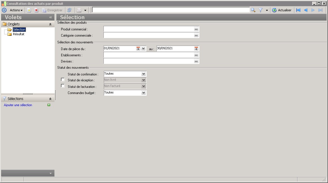328x183 pixels.
Task: Collapse the Onglets section
Action: [x=50, y=24]
